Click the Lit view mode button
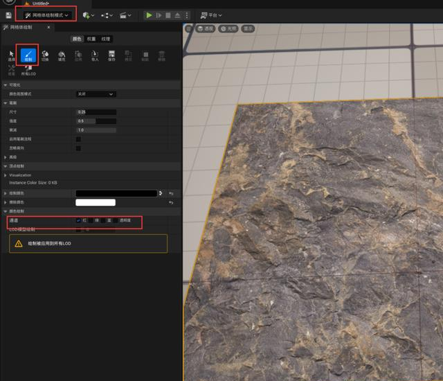This screenshot has height=381, width=443. click(x=228, y=28)
